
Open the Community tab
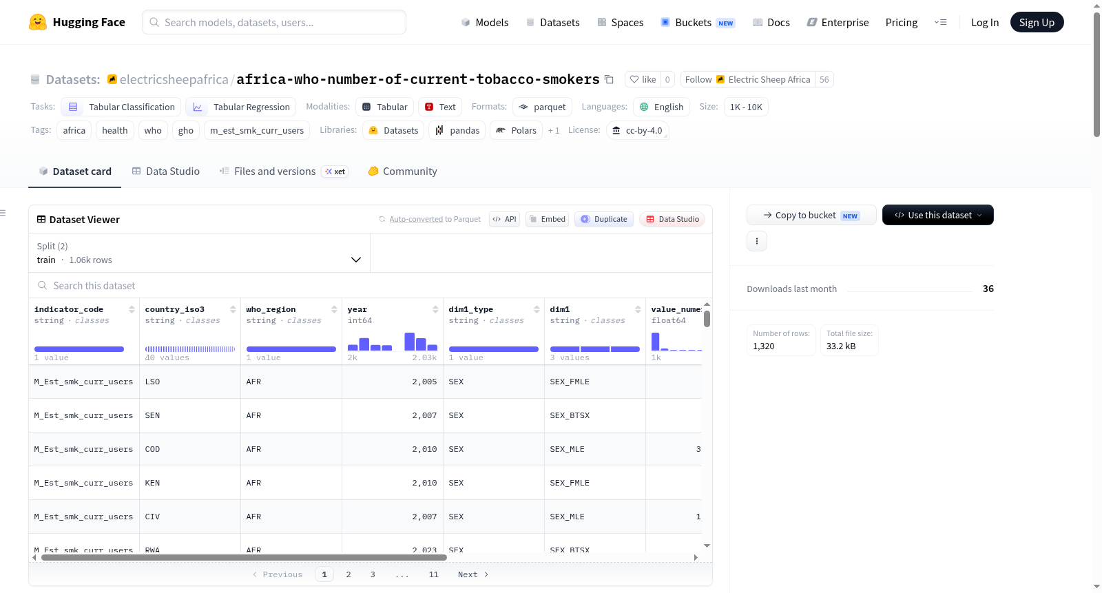pyautogui.click(x=403, y=171)
